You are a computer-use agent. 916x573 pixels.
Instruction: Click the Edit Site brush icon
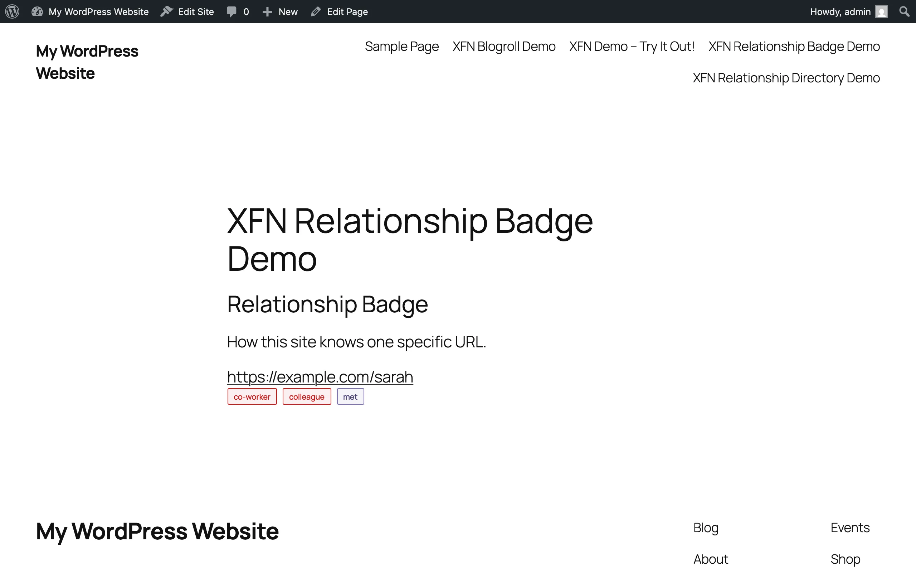click(166, 11)
